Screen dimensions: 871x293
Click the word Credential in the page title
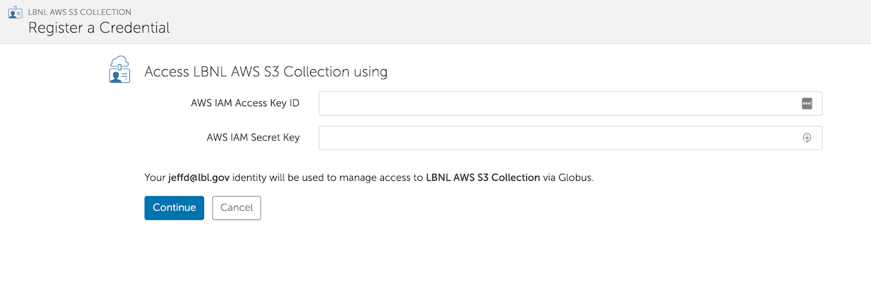[134, 28]
